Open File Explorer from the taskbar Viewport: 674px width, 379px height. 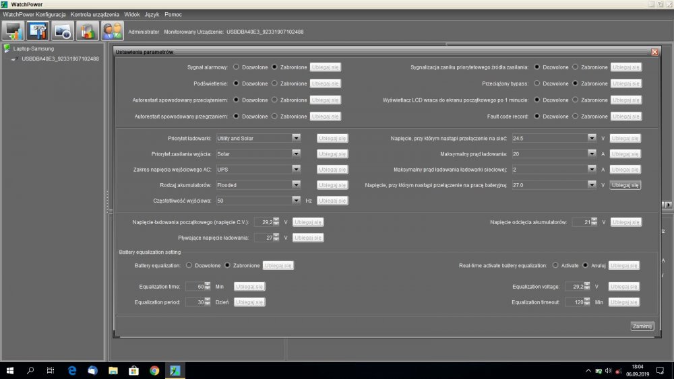[x=113, y=370]
